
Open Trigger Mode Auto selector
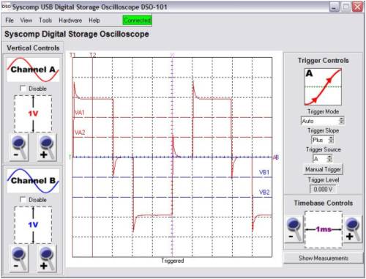pyautogui.click(x=323, y=121)
